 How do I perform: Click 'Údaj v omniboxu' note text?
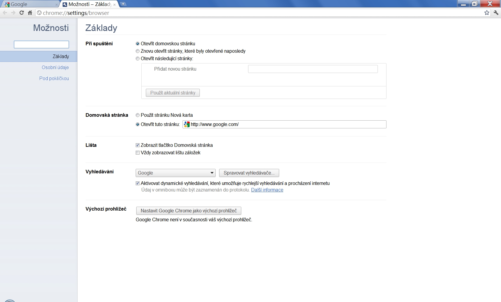click(x=196, y=190)
